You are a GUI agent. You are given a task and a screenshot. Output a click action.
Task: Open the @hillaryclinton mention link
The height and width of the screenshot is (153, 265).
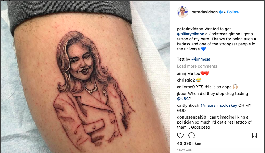coord(190,34)
